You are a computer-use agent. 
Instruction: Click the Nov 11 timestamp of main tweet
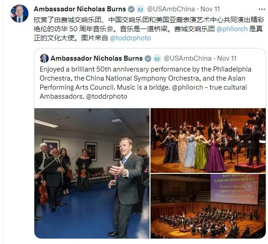(210, 9)
